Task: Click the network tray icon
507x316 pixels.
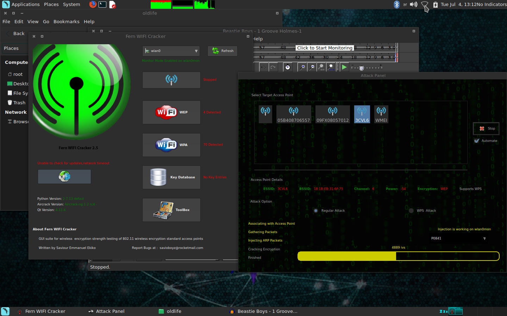Action: (x=424, y=5)
